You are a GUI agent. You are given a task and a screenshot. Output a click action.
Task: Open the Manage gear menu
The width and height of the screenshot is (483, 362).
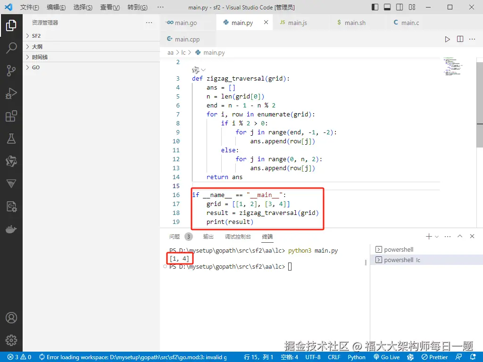tap(11, 340)
